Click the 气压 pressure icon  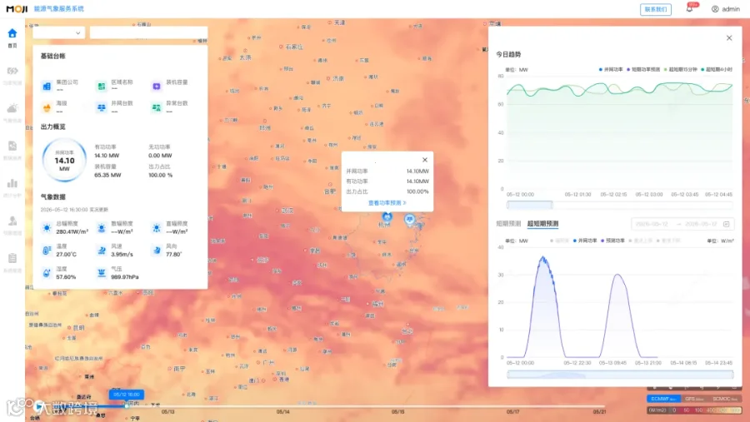pyautogui.click(x=102, y=273)
